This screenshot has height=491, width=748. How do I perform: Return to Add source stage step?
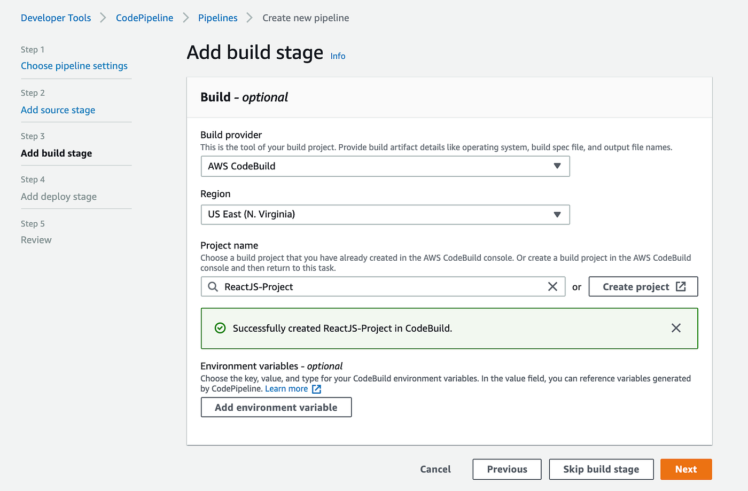(x=58, y=110)
